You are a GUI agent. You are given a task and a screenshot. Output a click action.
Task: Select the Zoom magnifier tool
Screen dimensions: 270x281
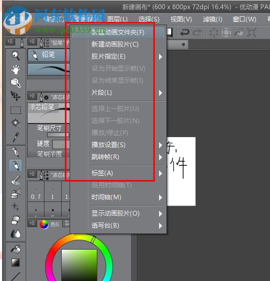pyautogui.click(x=16, y=55)
